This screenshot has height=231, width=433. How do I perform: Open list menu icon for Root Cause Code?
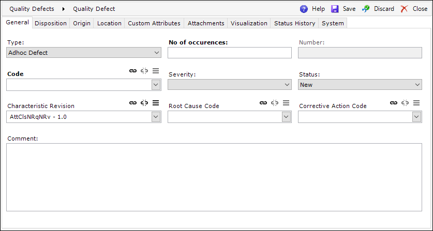tap(286, 103)
